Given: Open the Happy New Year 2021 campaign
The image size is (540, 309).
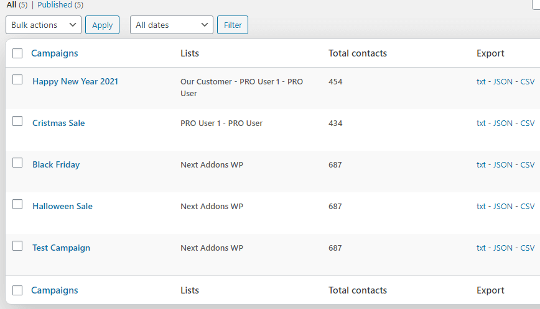Looking at the screenshot, I should click(x=75, y=82).
